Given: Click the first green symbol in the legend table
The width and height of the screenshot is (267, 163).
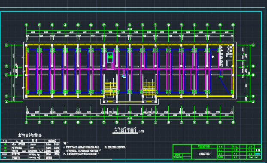Looking at the screenshot, I should [x=6, y=145].
